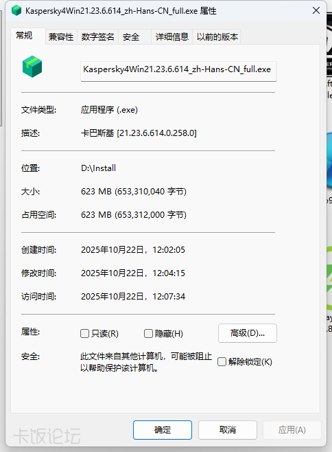This screenshot has width=332, height=452.
Task: Switch to the 常规 tab
Action: [28, 36]
